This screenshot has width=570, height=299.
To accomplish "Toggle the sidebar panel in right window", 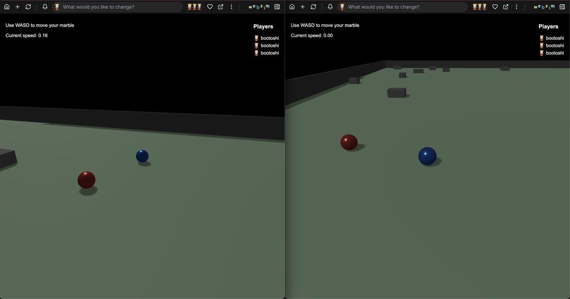I will tap(562, 7).
